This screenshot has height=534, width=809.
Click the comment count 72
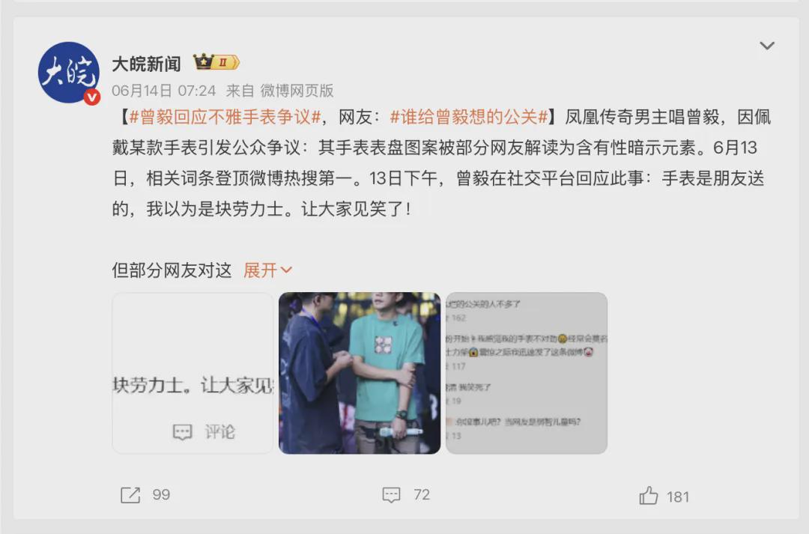[x=422, y=495]
